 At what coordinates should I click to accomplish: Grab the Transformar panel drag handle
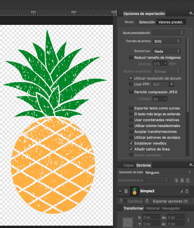120,208
